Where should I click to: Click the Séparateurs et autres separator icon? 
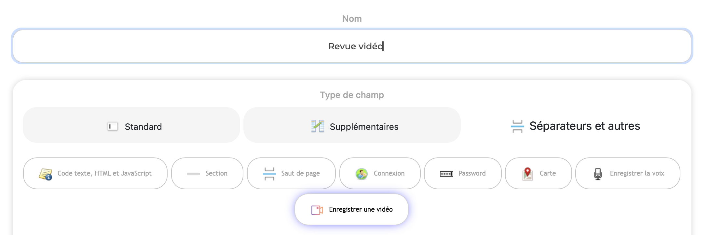point(517,126)
